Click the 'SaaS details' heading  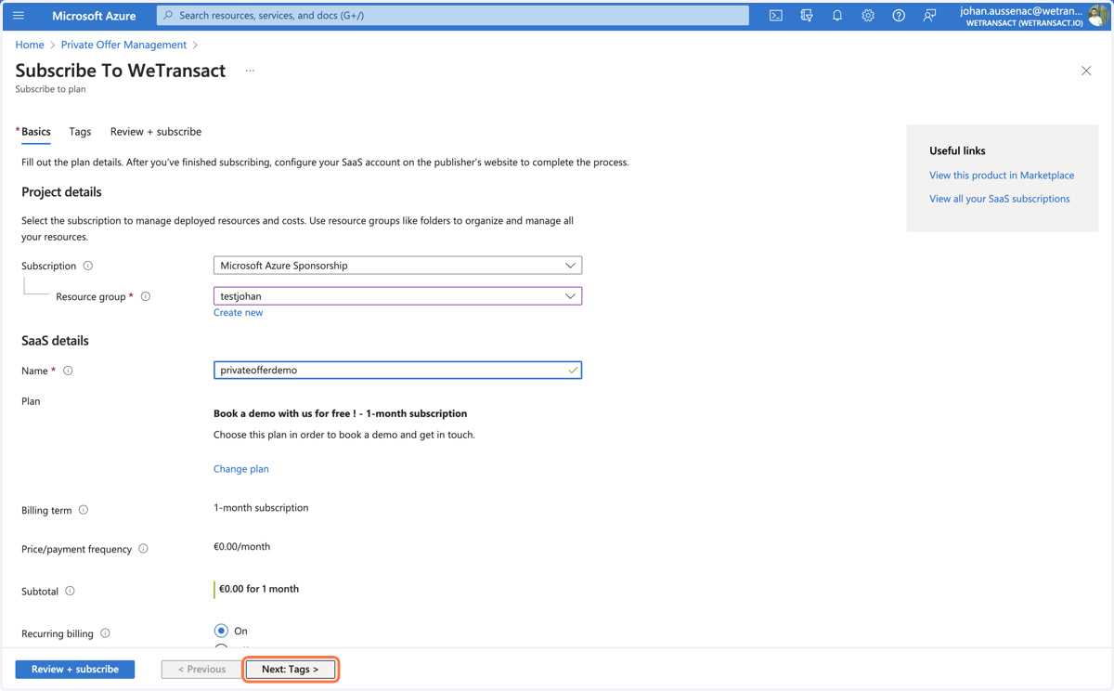pos(55,341)
